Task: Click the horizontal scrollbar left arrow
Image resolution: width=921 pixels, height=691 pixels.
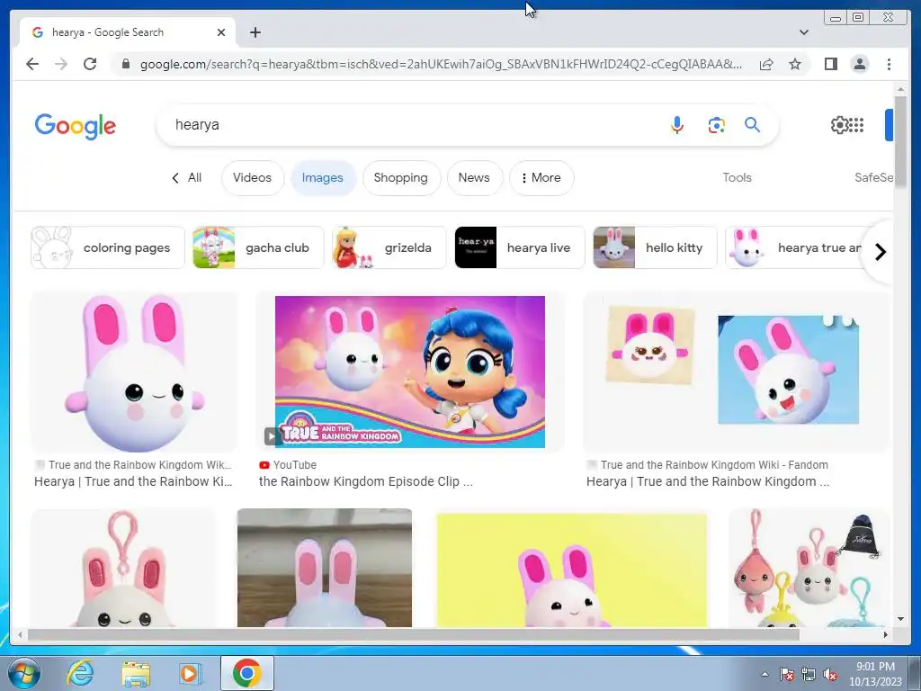Action: coord(20,634)
